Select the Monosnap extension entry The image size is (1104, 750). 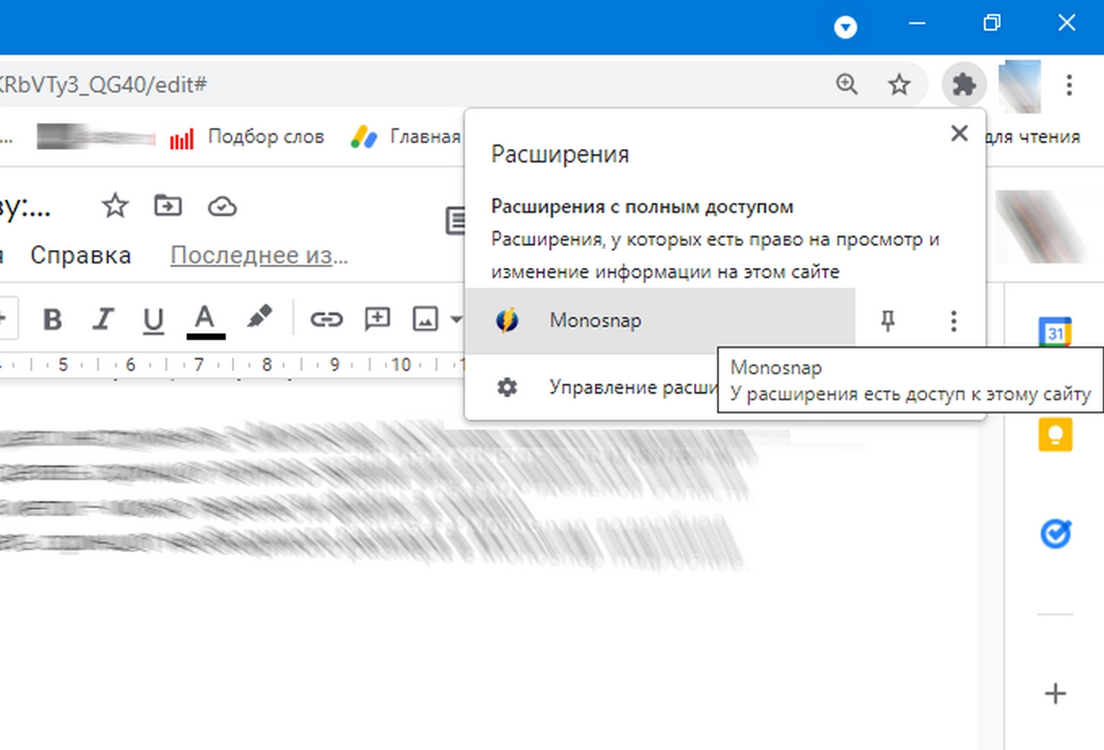(660, 320)
